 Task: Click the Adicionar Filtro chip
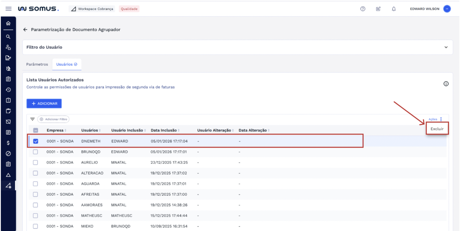(53, 119)
